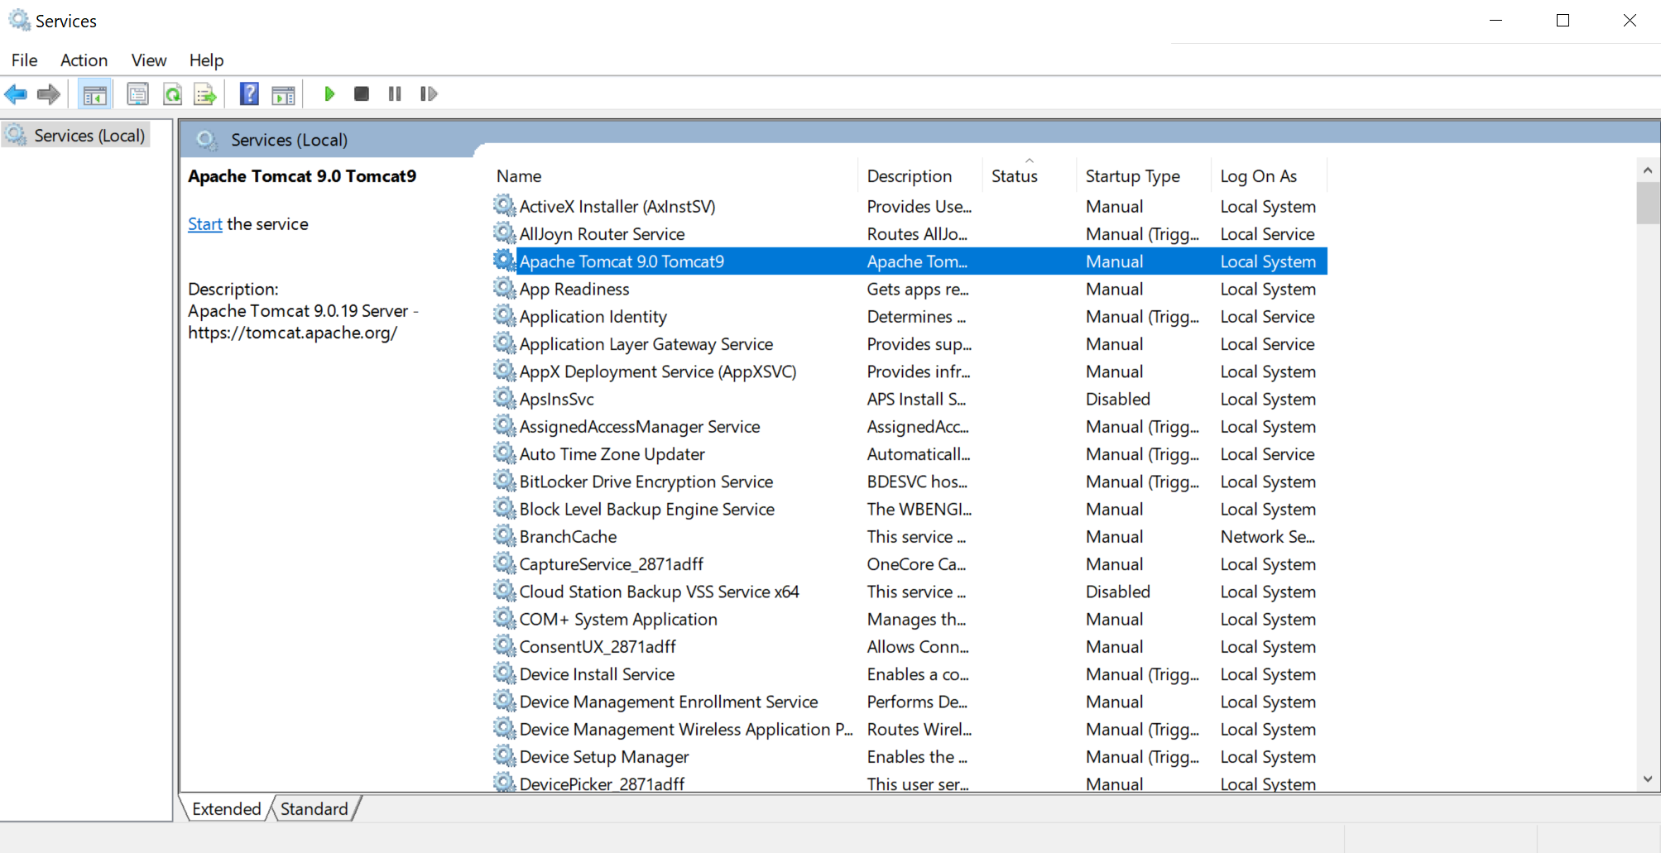Click the Start the service link
Viewport: 1661px width, 853px height.
205,224
